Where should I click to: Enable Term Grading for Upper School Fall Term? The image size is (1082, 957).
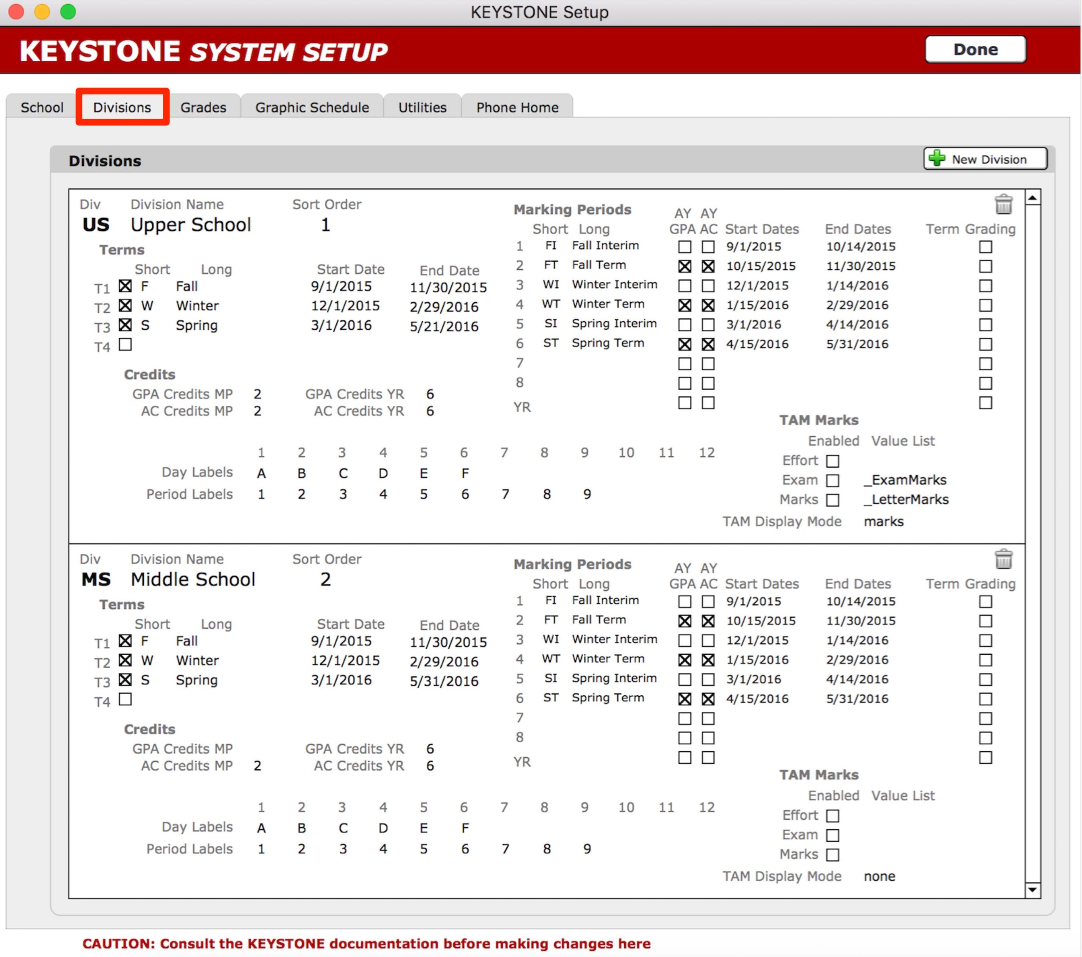click(x=985, y=266)
